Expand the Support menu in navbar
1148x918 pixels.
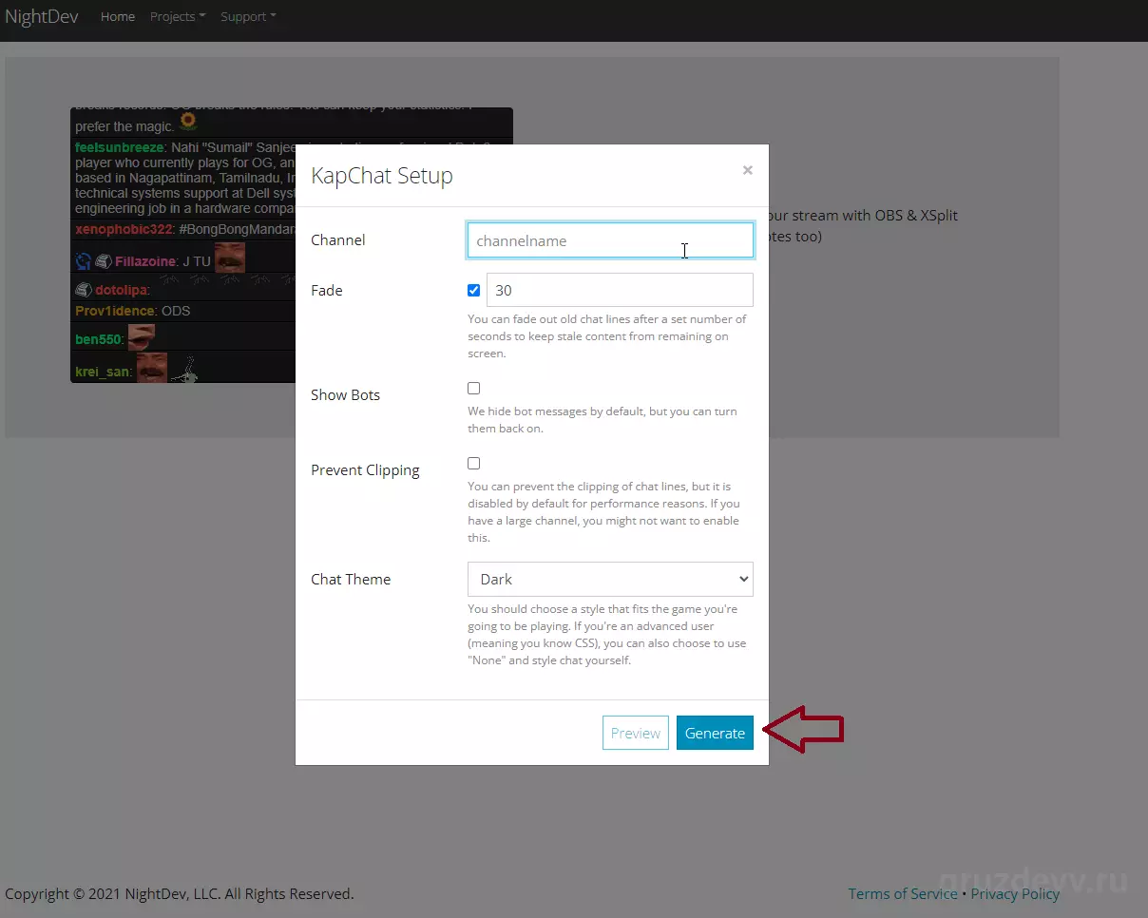click(249, 16)
